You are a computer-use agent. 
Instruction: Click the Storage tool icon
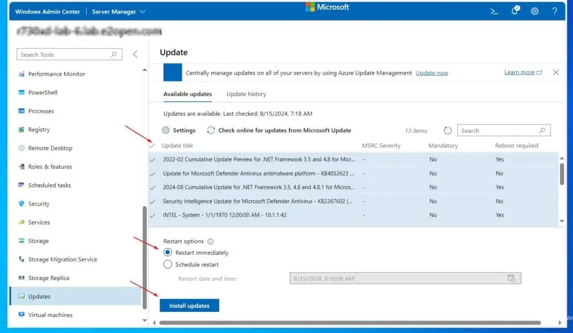[x=22, y=241]
